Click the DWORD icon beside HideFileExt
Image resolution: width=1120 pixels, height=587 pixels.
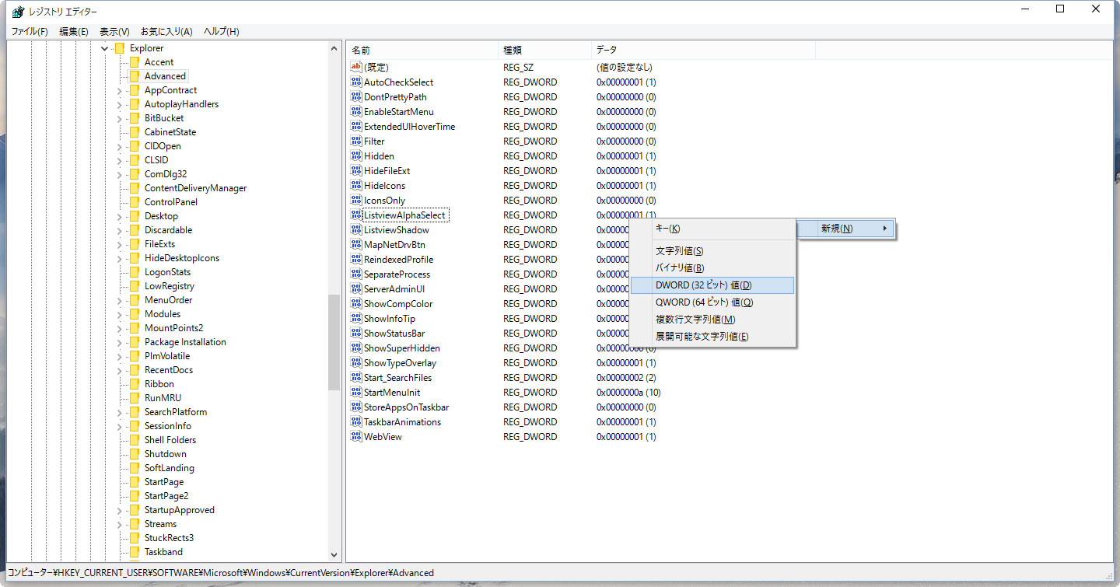point(356,171)
